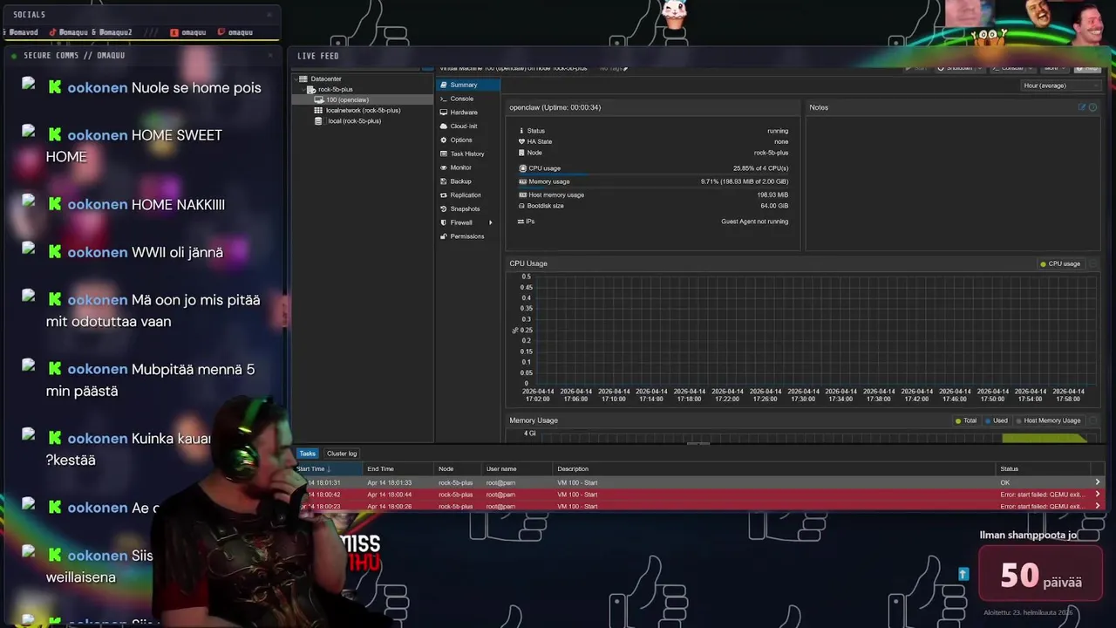Click the Task History list icon
Image resolution: width=1116 pixels, height=628 pixels.
(444, 154)
